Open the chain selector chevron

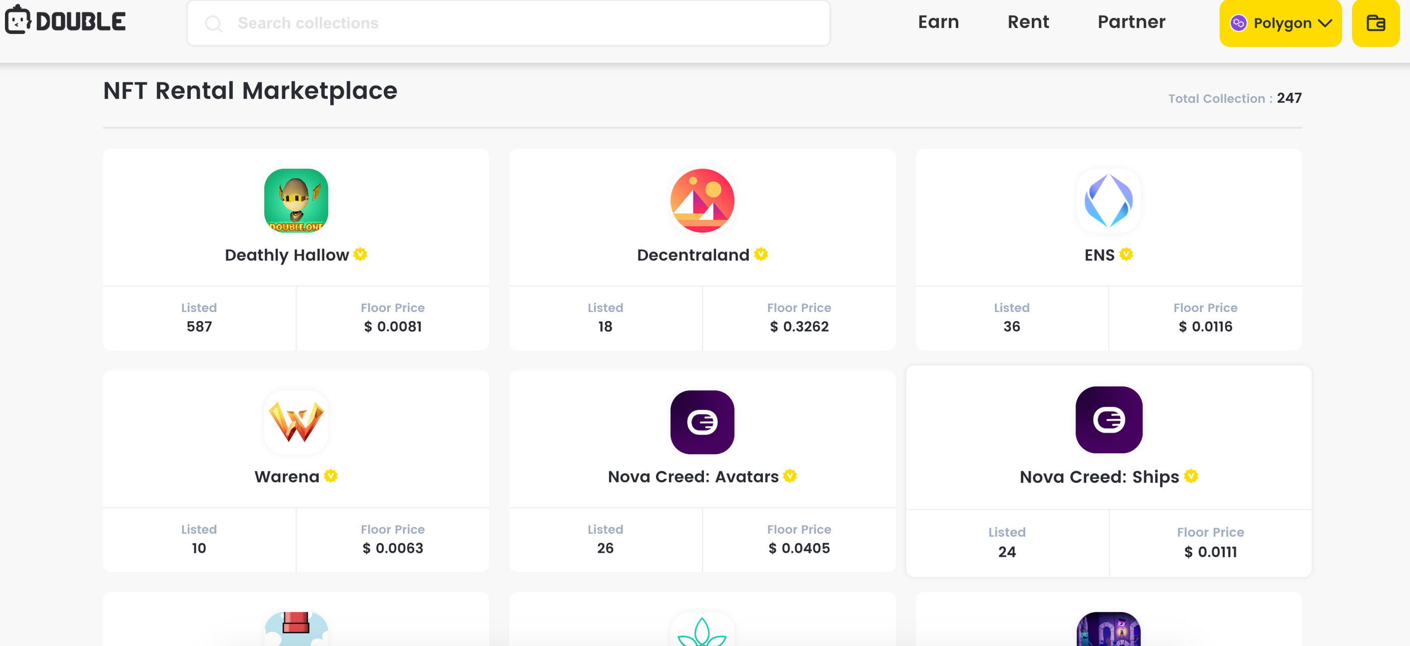point(1325,23)
